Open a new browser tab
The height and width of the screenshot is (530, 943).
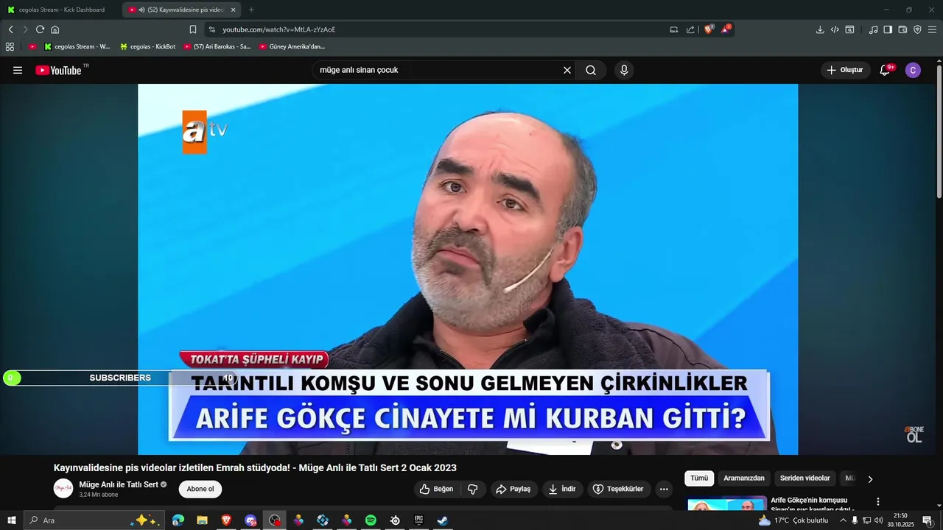(x=251, y=10)
